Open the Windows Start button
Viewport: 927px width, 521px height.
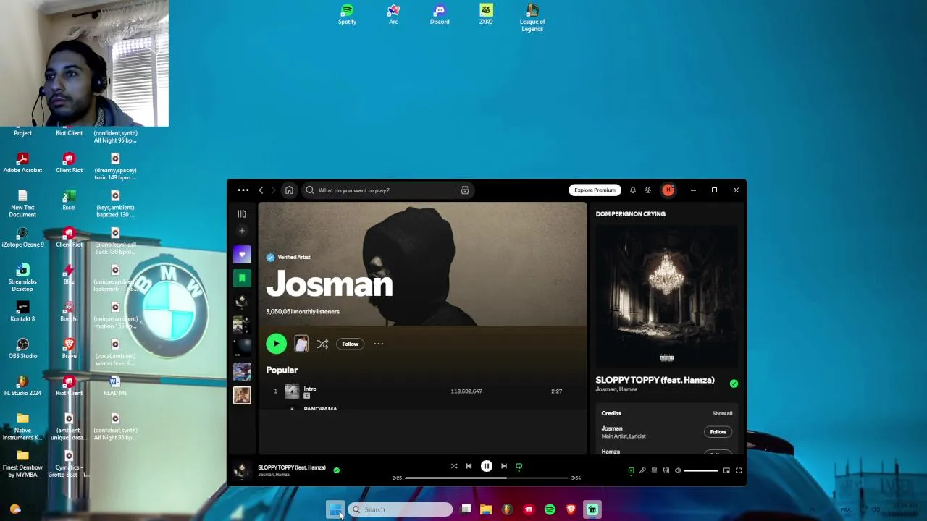335,509
